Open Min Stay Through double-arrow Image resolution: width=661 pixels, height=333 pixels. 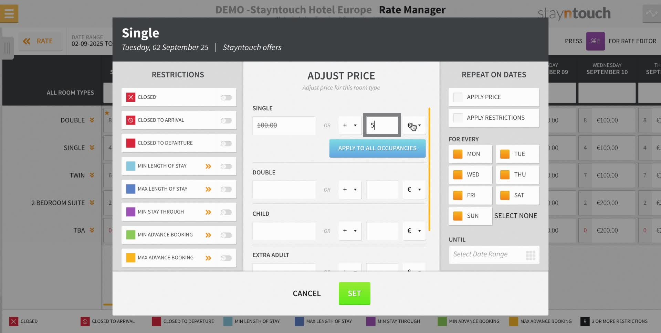(x=208, y=212)
